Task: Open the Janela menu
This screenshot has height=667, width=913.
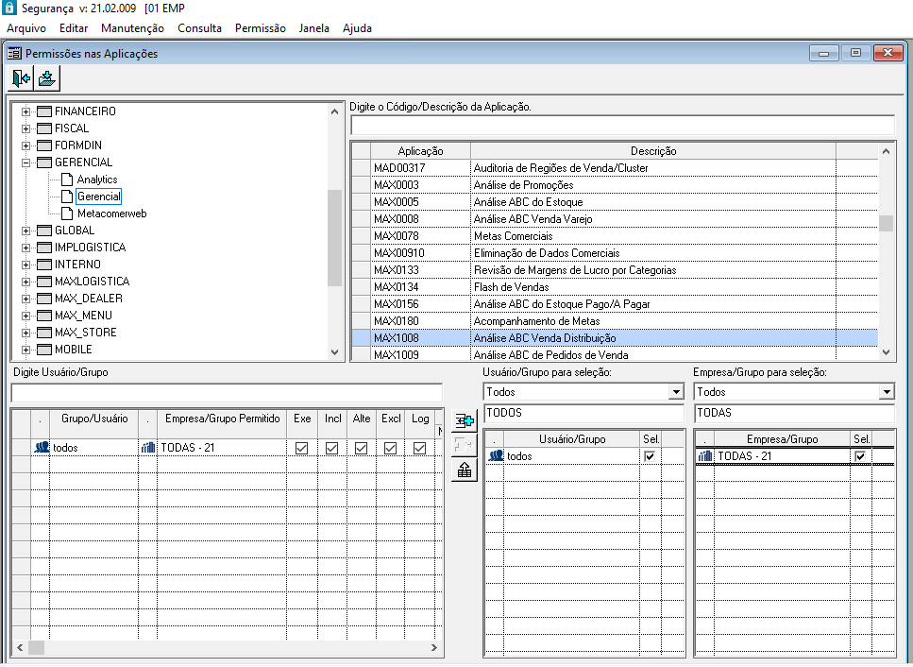Action: pos(313,28)
